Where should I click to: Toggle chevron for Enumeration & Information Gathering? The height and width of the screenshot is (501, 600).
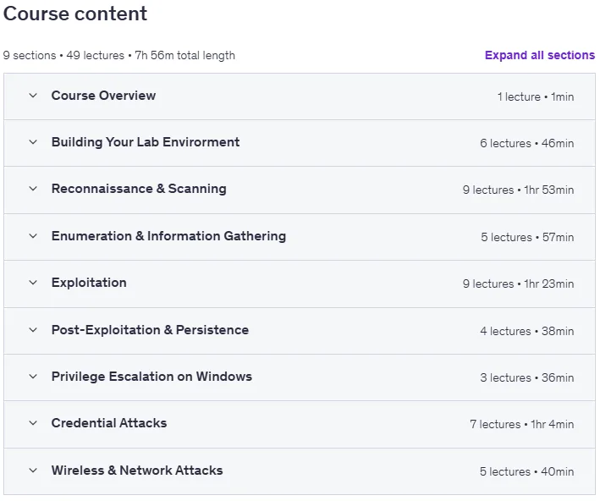(33, 236)
